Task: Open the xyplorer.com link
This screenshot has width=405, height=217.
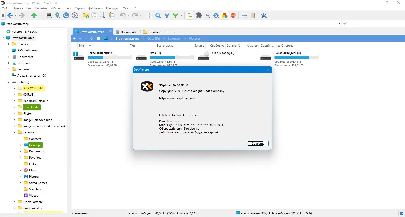Action: 177,98
